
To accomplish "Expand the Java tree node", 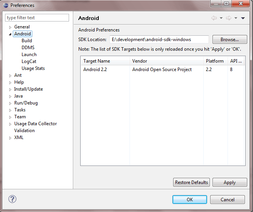I will pos(10,96).
